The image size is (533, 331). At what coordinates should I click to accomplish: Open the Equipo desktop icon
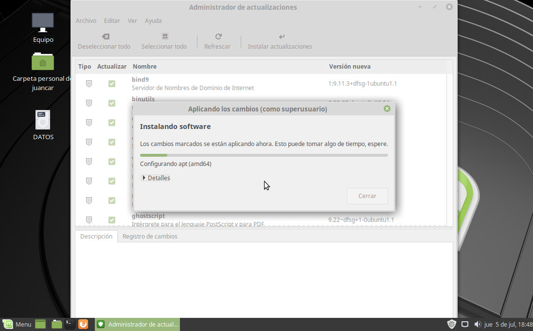[x=43, y=23]
